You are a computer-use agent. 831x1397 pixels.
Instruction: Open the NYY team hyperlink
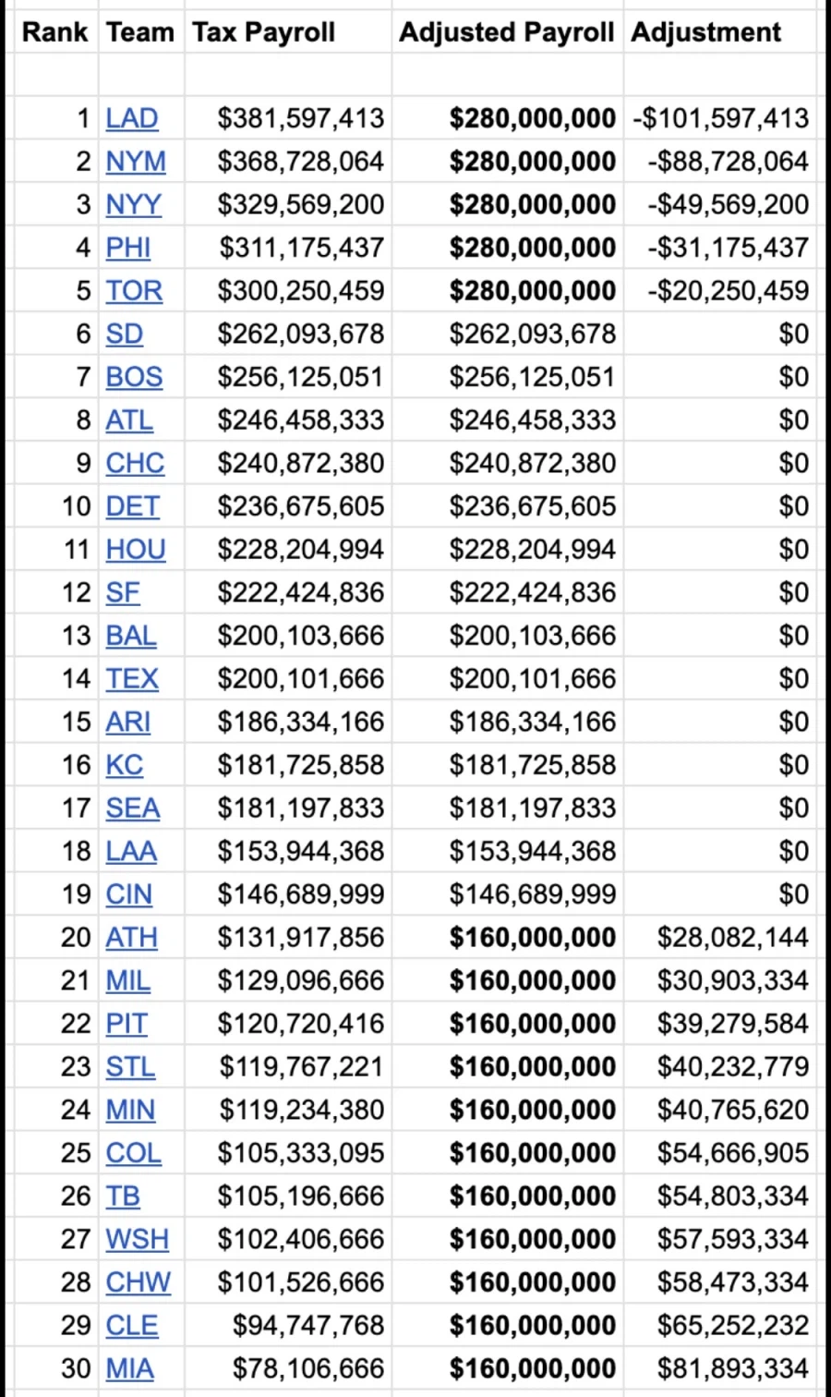tap(133, 204)
